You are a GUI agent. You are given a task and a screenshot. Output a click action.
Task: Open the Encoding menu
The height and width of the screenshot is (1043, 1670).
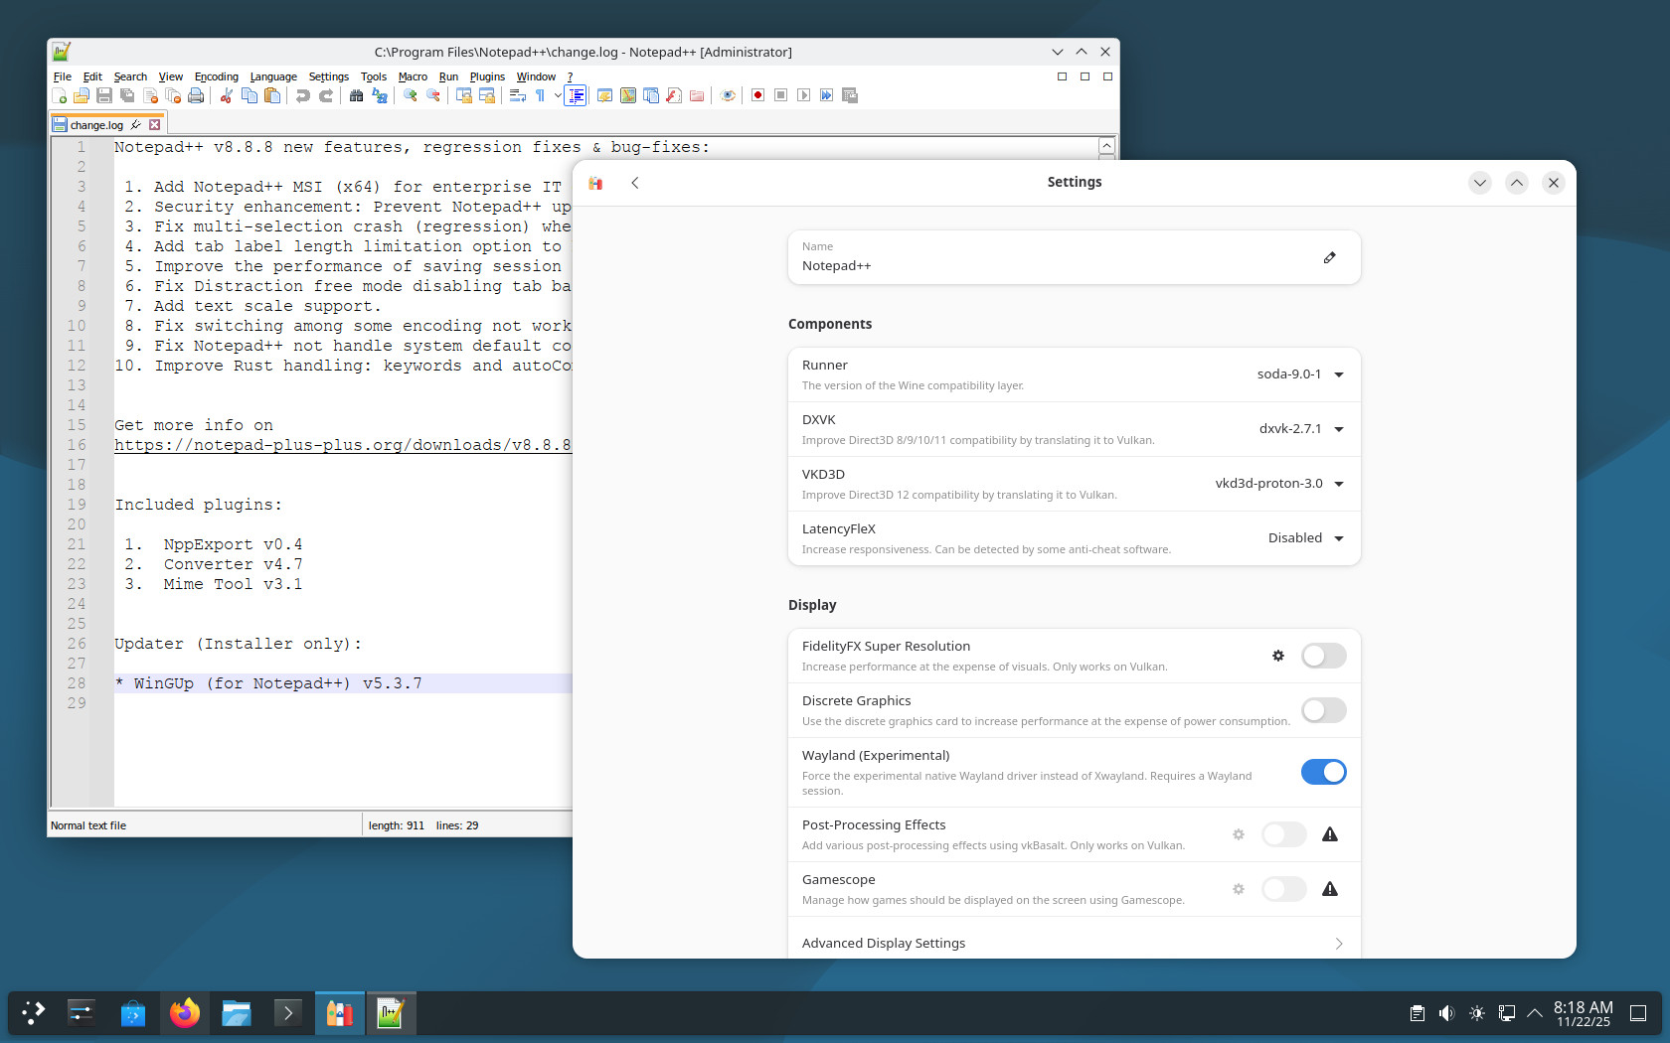(x=216, y=76)
